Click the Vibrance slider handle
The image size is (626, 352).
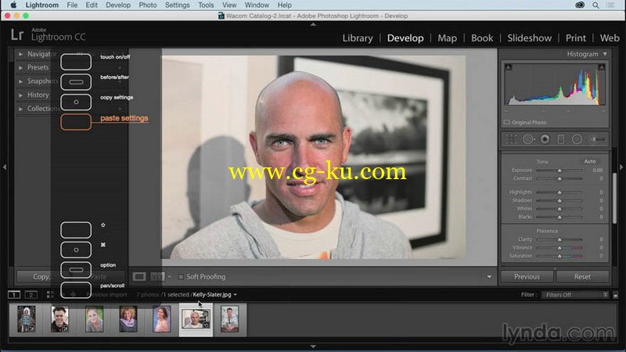tap(559, 248)
